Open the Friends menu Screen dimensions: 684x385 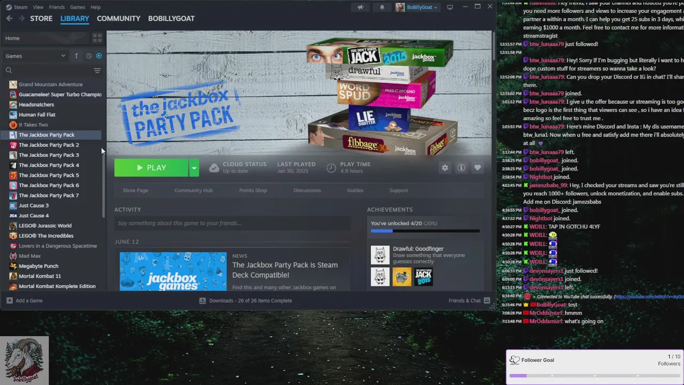pyautogui.click(x=57, y=7)
